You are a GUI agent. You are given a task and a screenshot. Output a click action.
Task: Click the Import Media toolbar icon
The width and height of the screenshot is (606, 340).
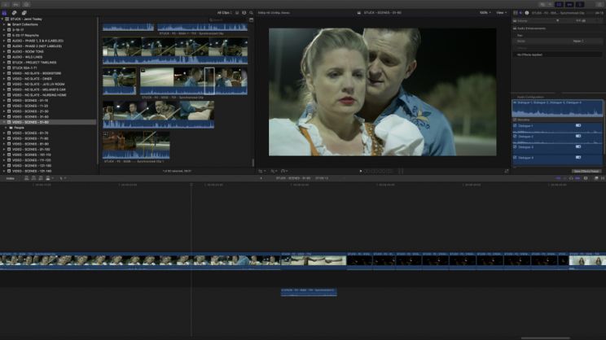pos(6,4)
